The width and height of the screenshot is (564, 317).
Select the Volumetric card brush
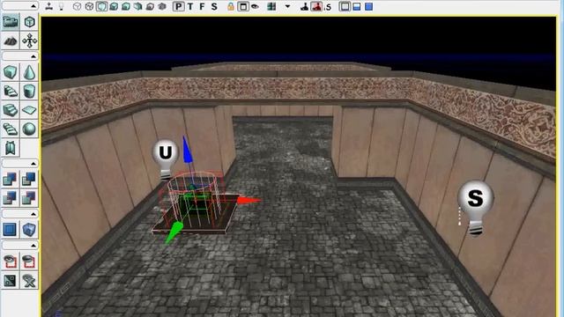[x=10, y=148]
